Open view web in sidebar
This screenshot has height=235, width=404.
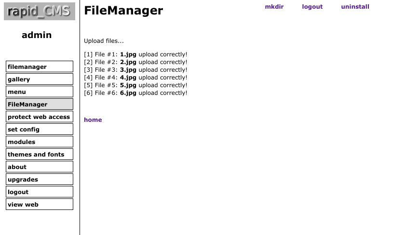pyautogui.click(x=40, y=204)
